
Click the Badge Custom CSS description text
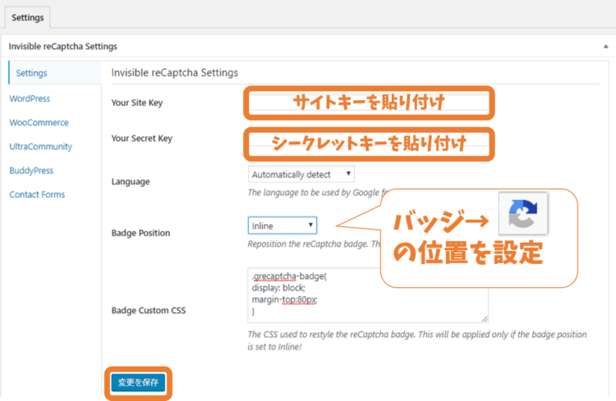416,340
